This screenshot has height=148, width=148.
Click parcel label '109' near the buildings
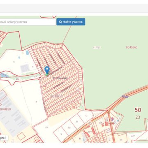click(90, 132)
